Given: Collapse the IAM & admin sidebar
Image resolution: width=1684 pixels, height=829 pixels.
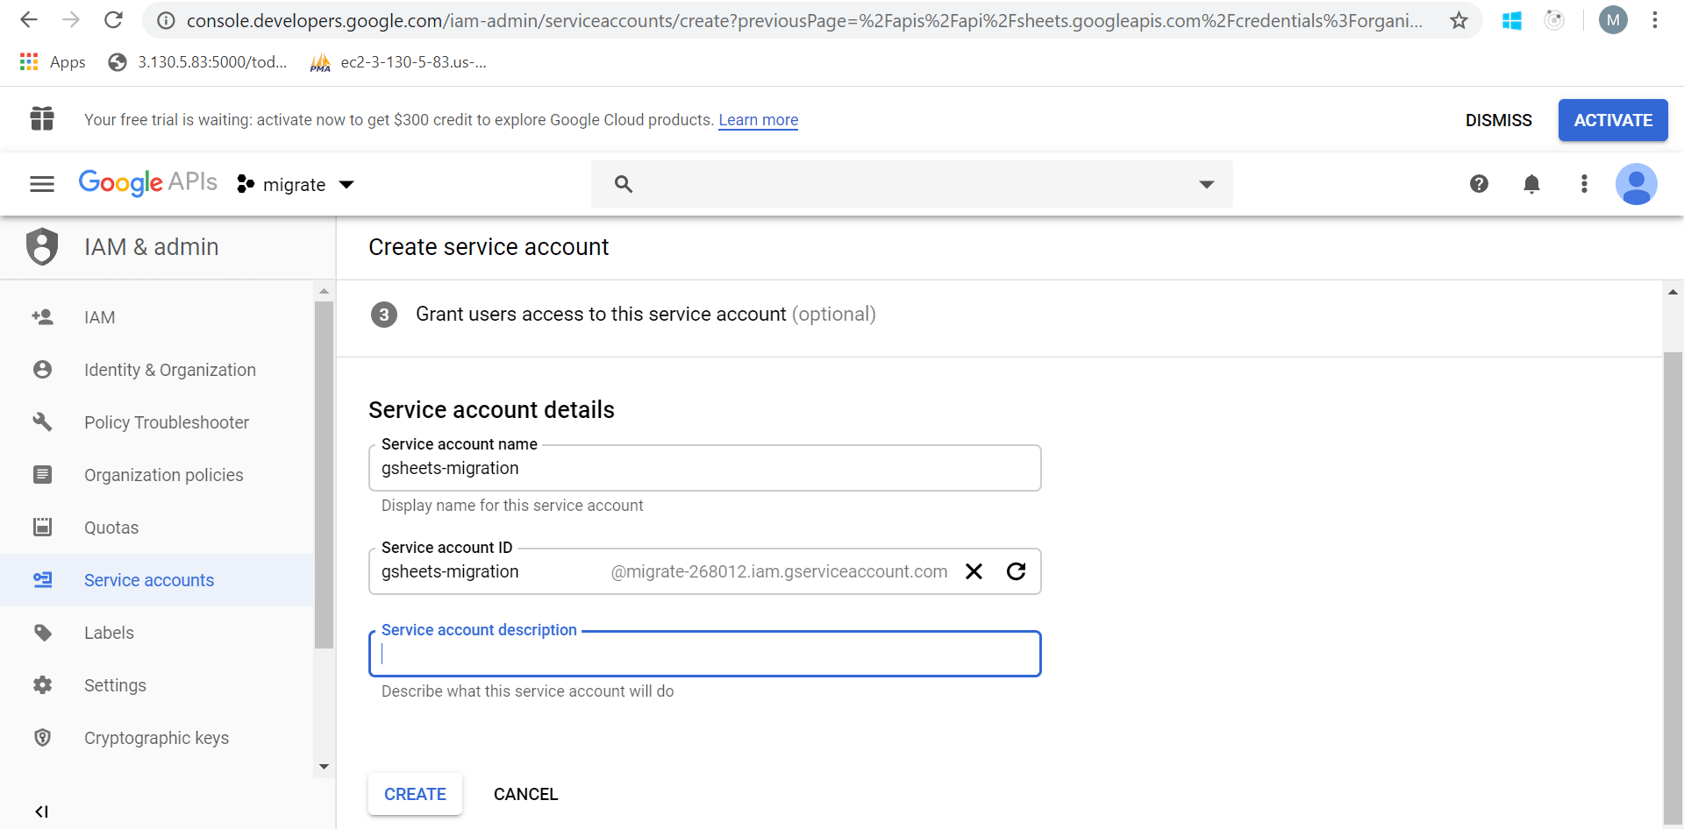Looking at the screenshot, I should 41,811.
